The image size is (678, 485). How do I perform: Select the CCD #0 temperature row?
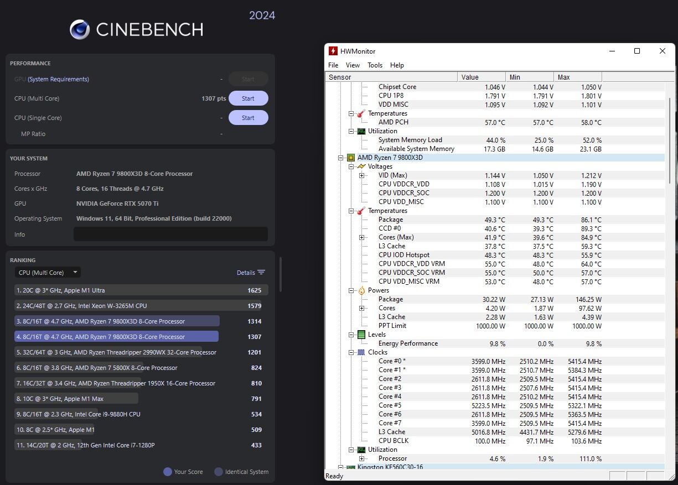tap(495, 228)
